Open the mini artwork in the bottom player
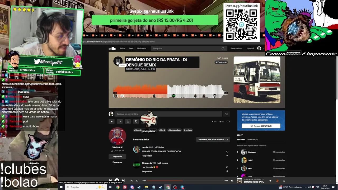This screenshot has width=338, height=190. (239, 181)
